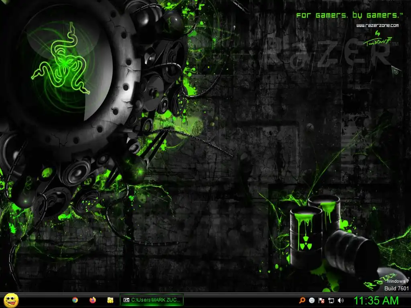This screenshot has height=308, width=411.
Task: Open the File Explorer folder icon
Action: (110, 300)
